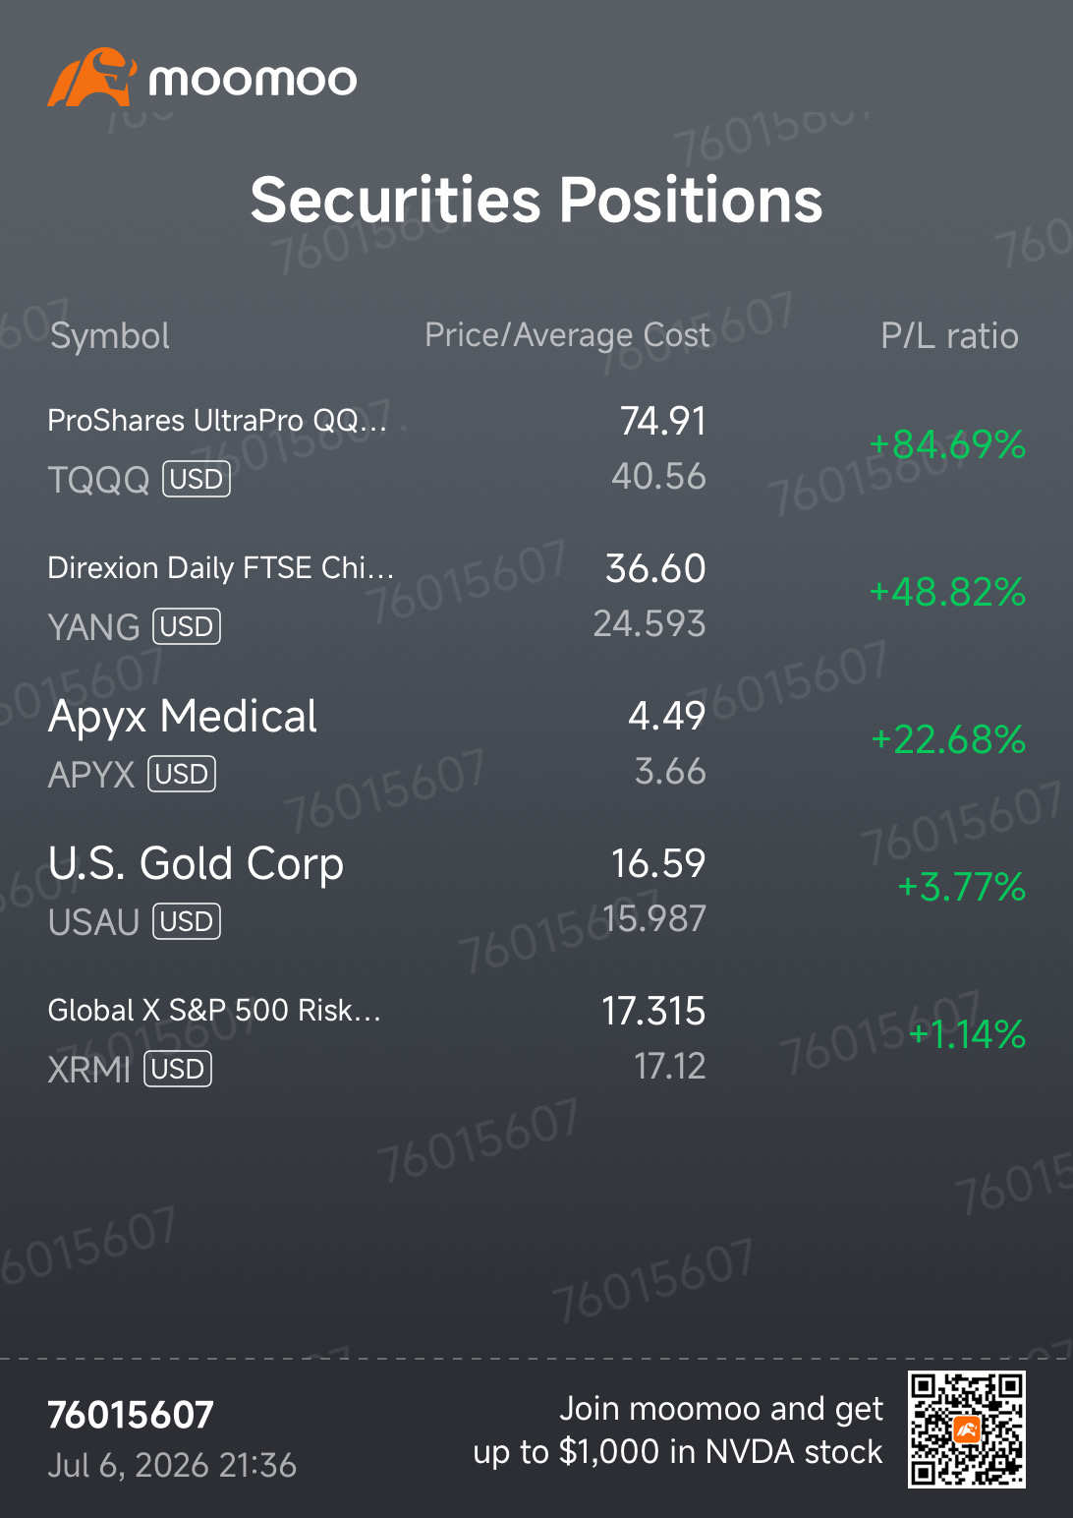Open the ProShares UltraPro QQQ position row
Viewport: 1073px width, 1518px height.
click(536, 449)
